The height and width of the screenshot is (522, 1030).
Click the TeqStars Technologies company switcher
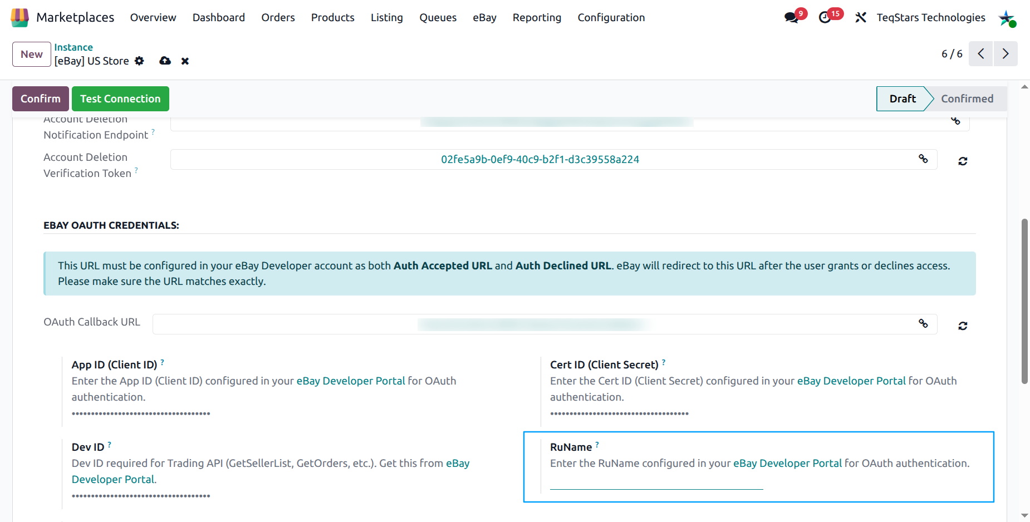click(931, 17)
